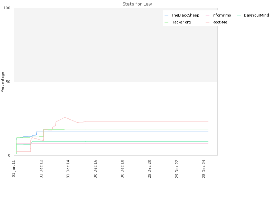Viewport: 276px width, 207px height.
Task: Click the 01.Jan.11 x-axis date label
Action: tap(14, 169)
